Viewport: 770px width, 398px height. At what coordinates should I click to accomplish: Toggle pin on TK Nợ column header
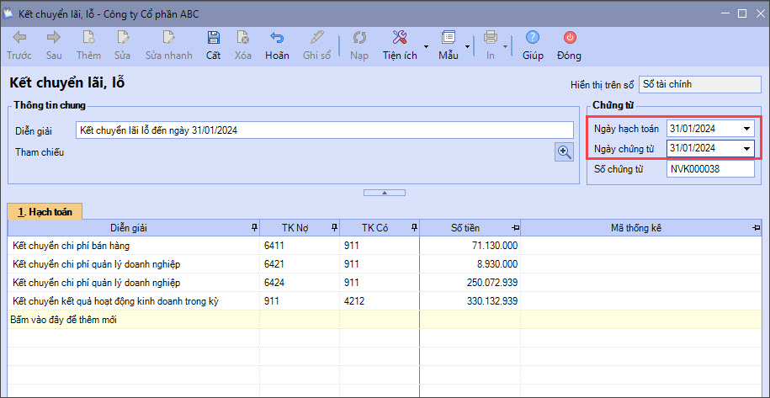pyautogui.click(x=334, y=228)
